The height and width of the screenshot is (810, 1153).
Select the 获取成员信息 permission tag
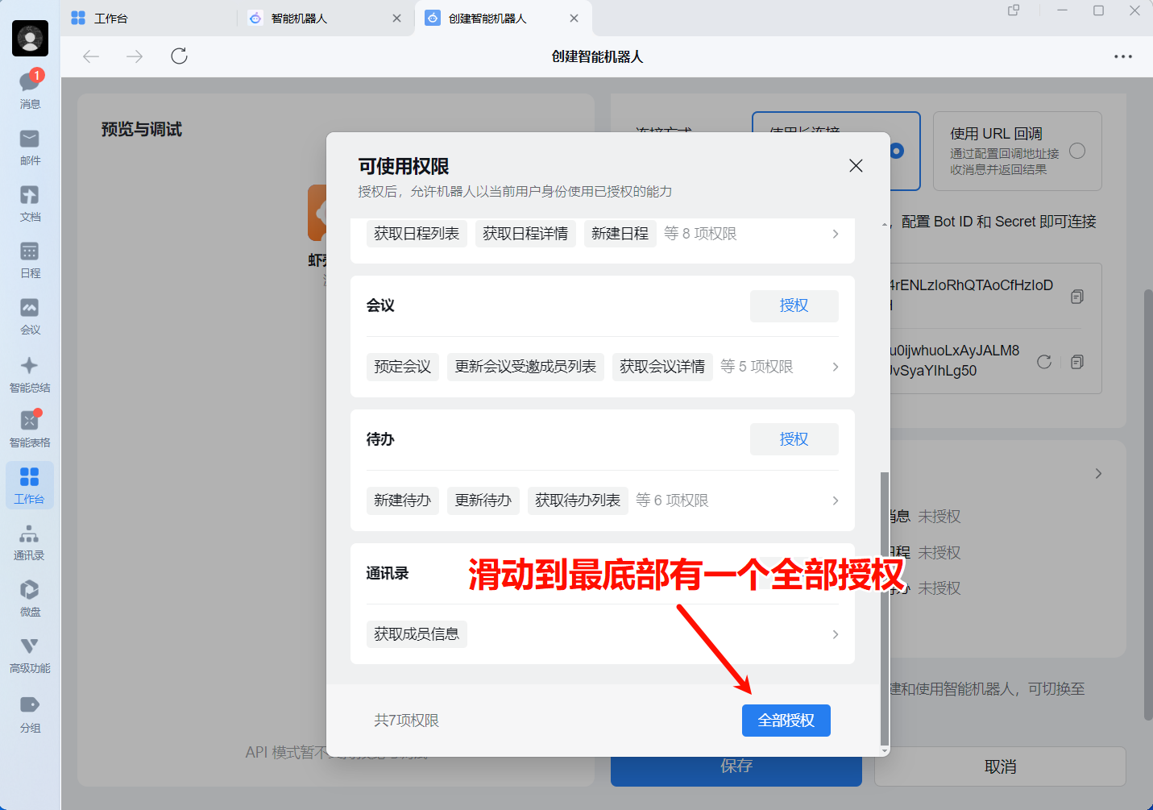417,634
